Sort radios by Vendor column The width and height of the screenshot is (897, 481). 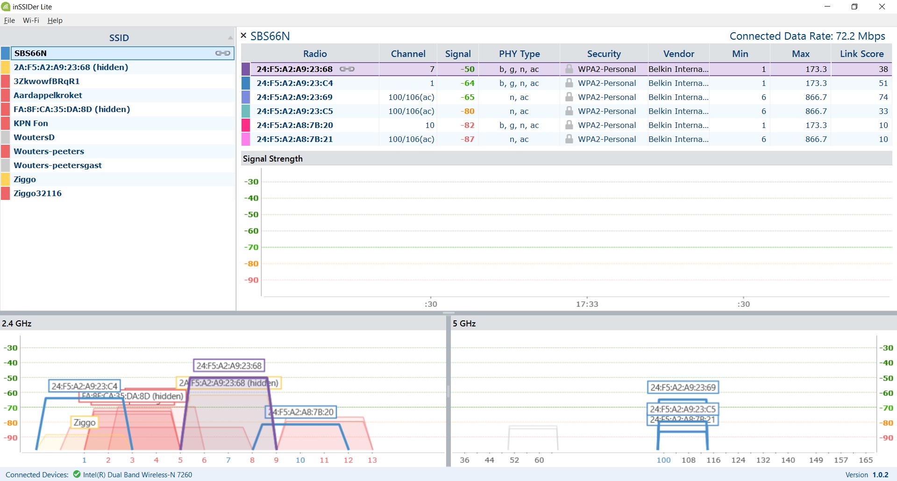coord(678,54)
